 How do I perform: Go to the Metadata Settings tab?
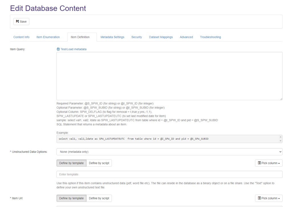pyautogui.click(x=112, y=37)
